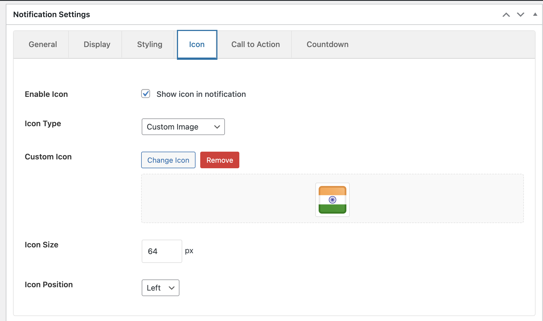Go to the Styling tab
This screenshot has width=543, height=321.
(x=149, y=44)
